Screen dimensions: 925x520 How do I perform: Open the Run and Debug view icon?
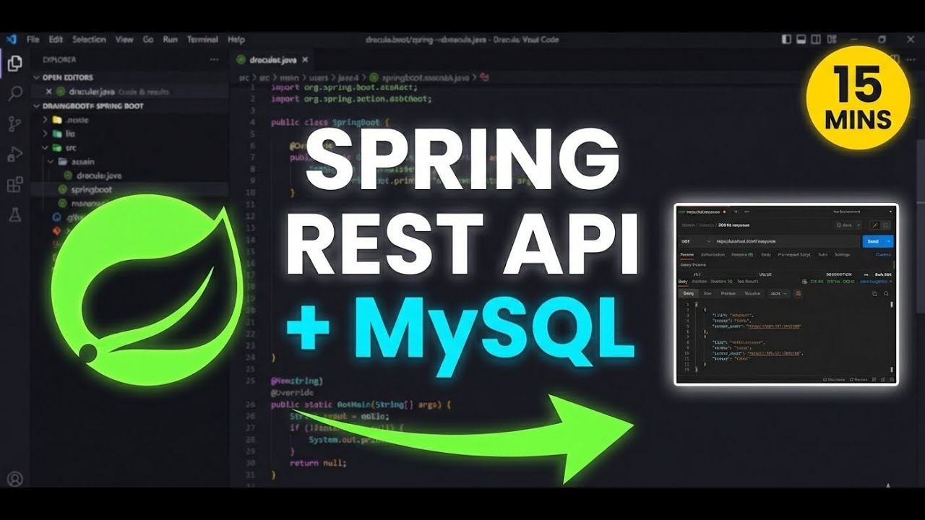click(x=14, y=154)
